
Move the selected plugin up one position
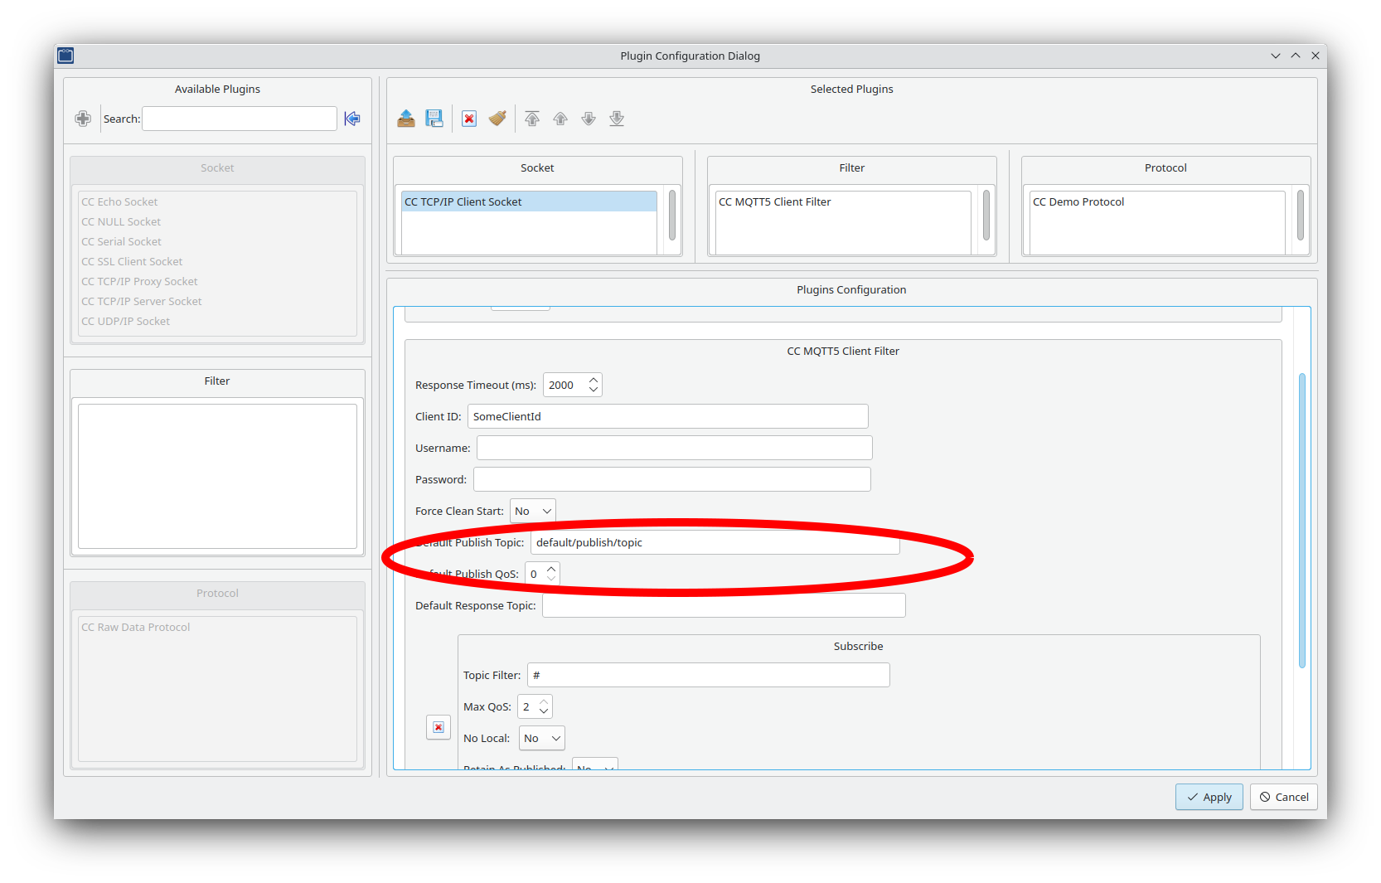[x=560, y=119]
